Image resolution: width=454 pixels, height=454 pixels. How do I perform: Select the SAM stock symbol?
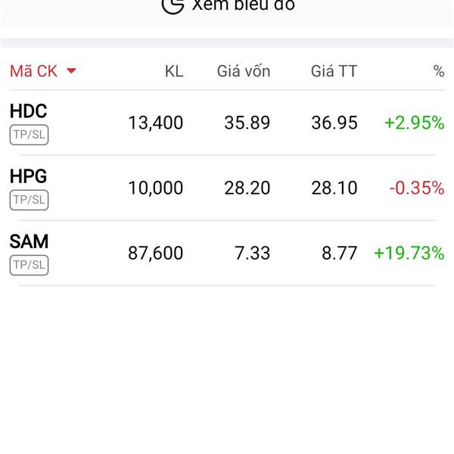pyautogui.click(x=29, y=241)
